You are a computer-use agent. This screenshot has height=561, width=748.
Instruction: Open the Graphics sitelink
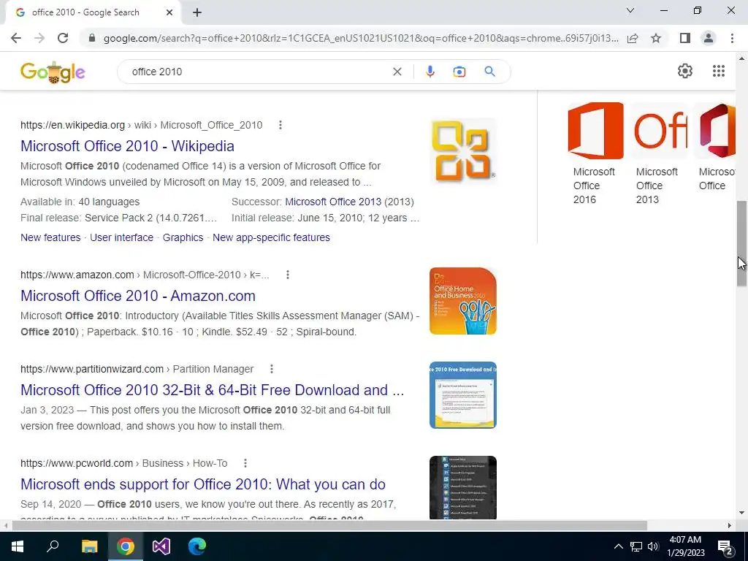(x=183, y=237)
